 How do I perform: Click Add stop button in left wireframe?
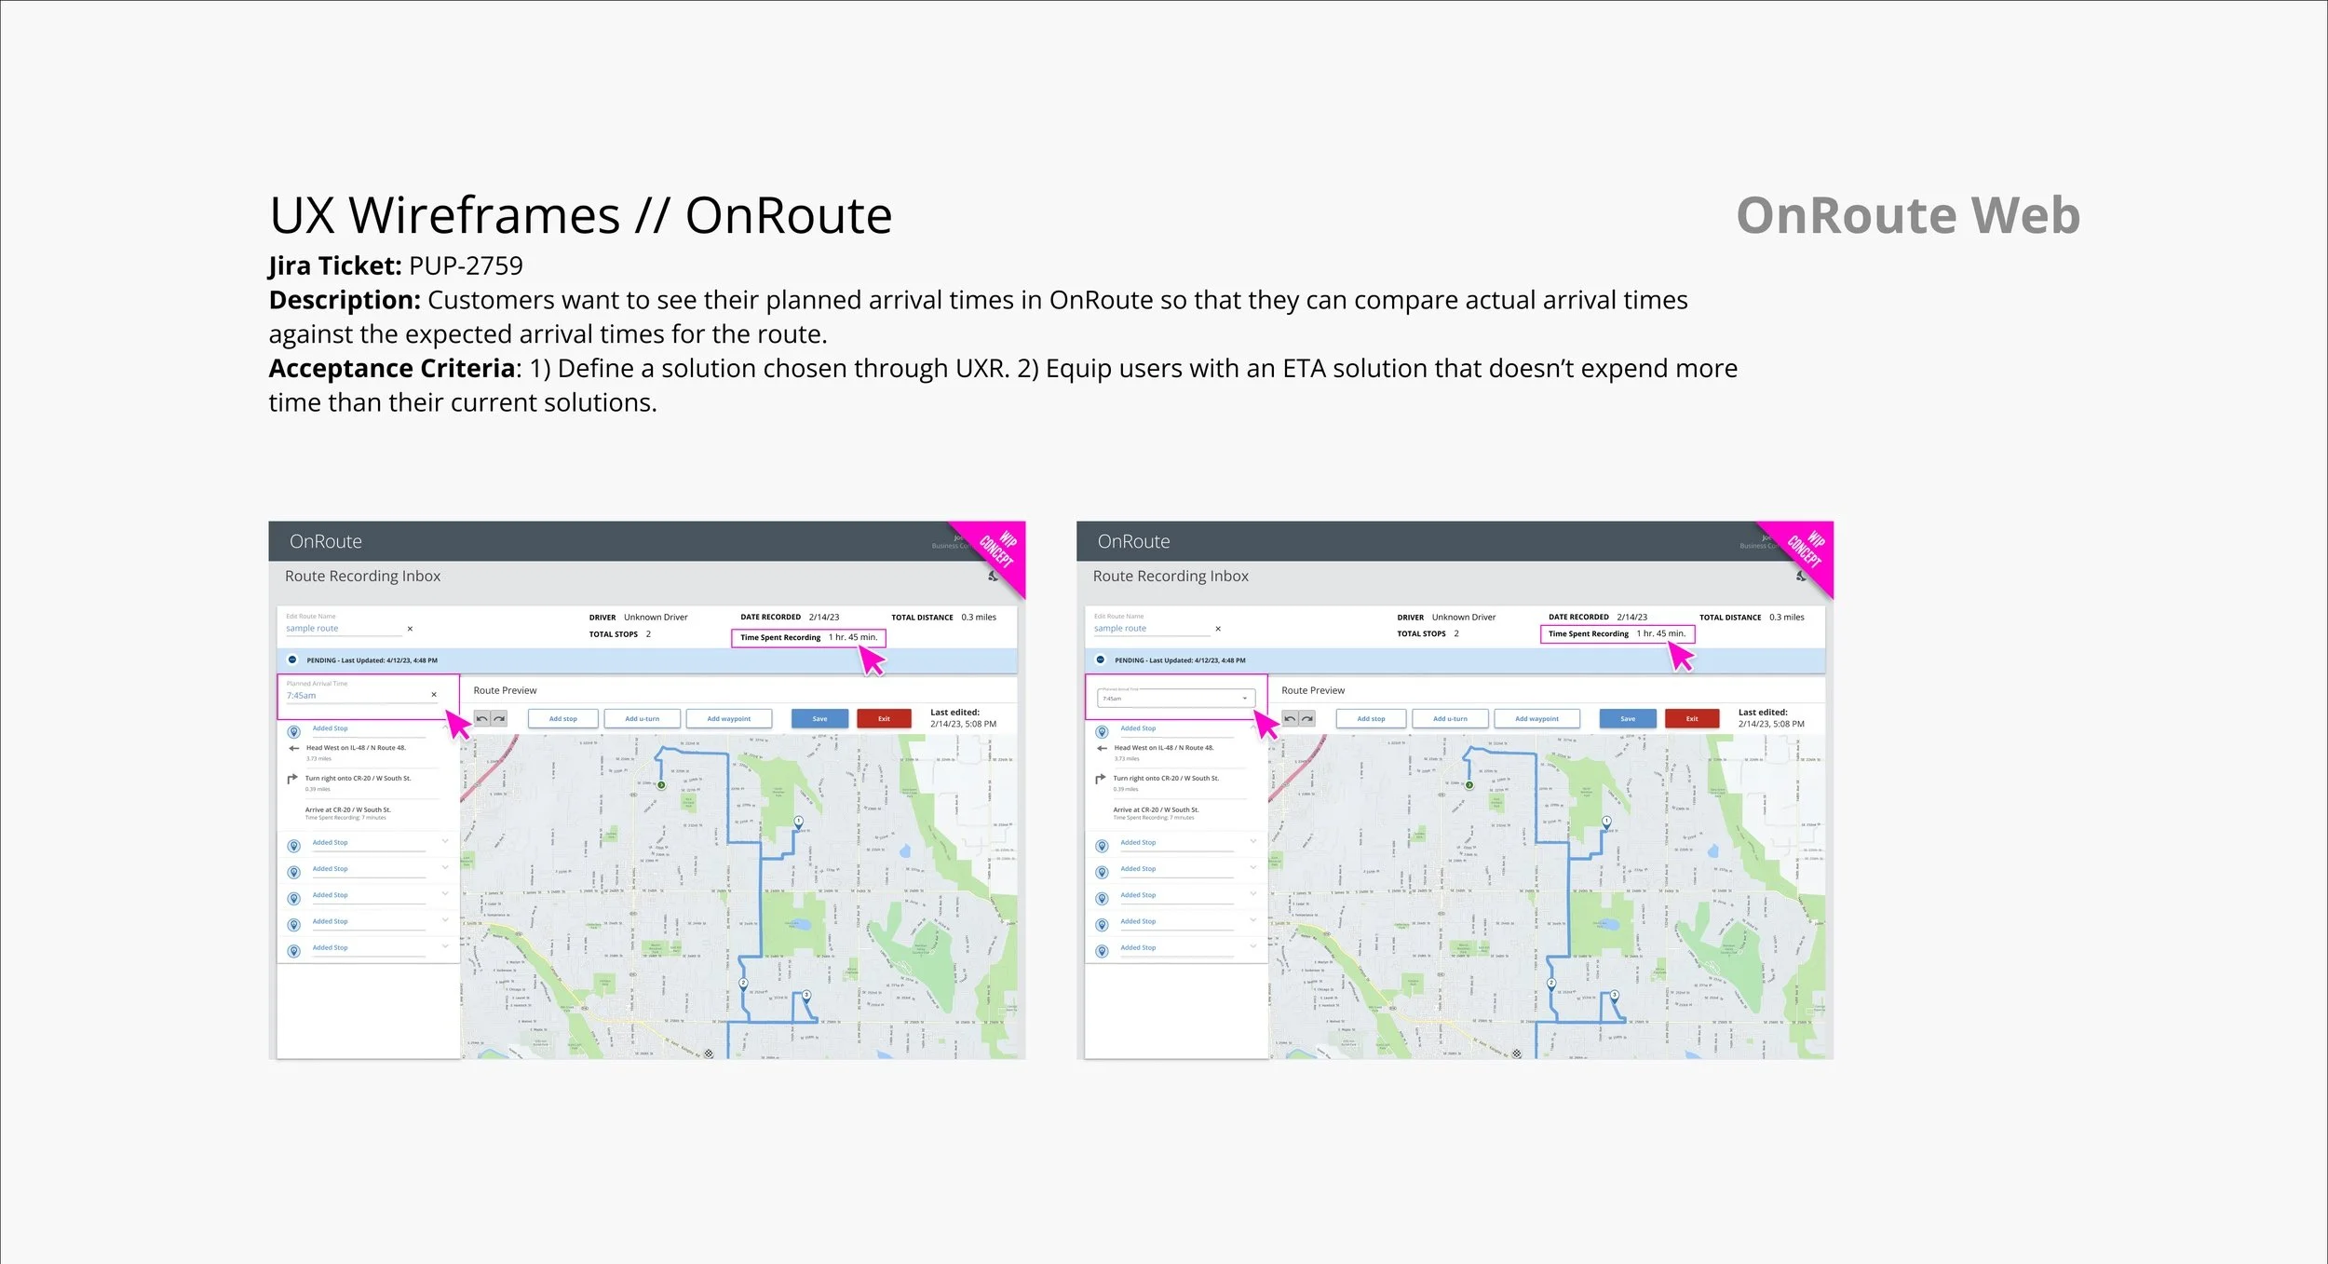[562, 719]
